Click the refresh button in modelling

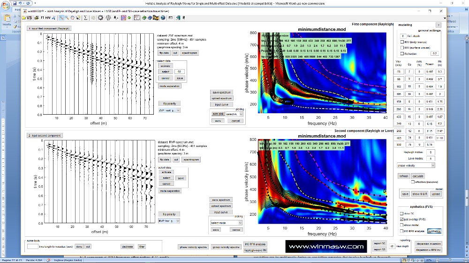403,176
